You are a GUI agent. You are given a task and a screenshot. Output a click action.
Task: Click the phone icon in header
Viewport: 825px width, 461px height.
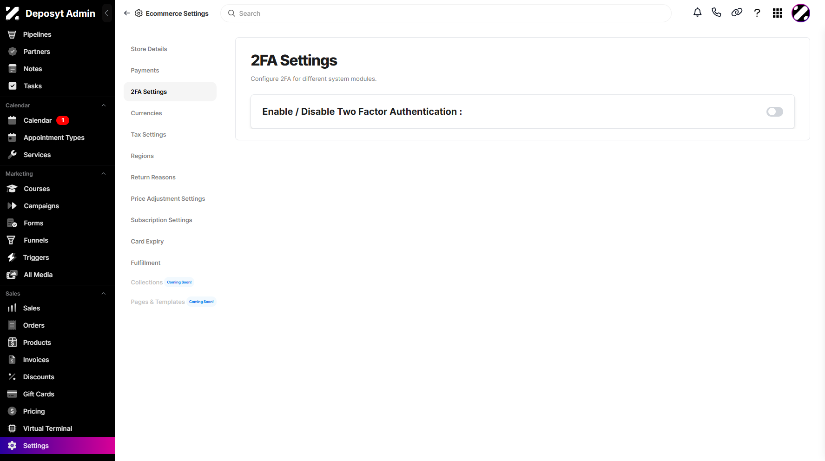pyautogui.click(x=716, y=13)
